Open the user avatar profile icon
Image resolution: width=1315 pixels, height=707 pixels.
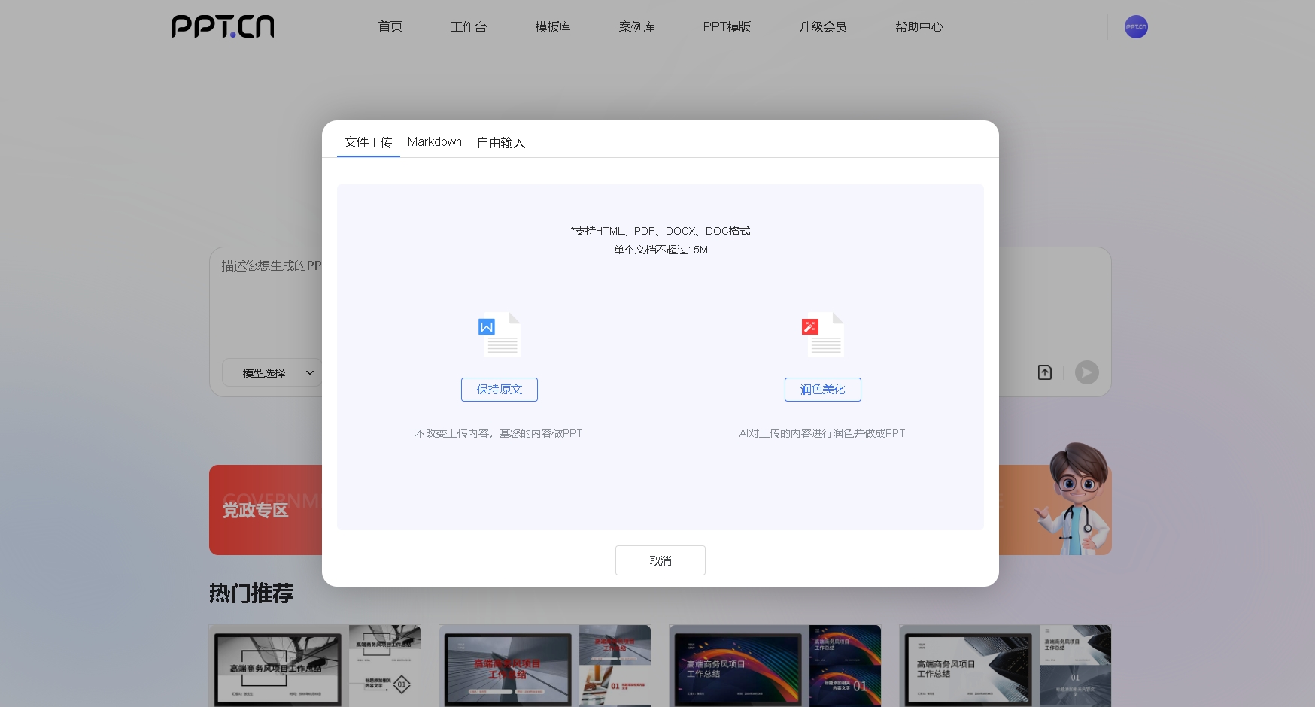[1135, 27]
